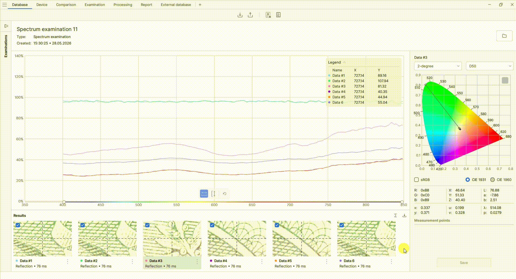This screenshot has width=516, height=279.
Task: Click the upload/export icon in top toolbar
Action: tap(250, 15)
